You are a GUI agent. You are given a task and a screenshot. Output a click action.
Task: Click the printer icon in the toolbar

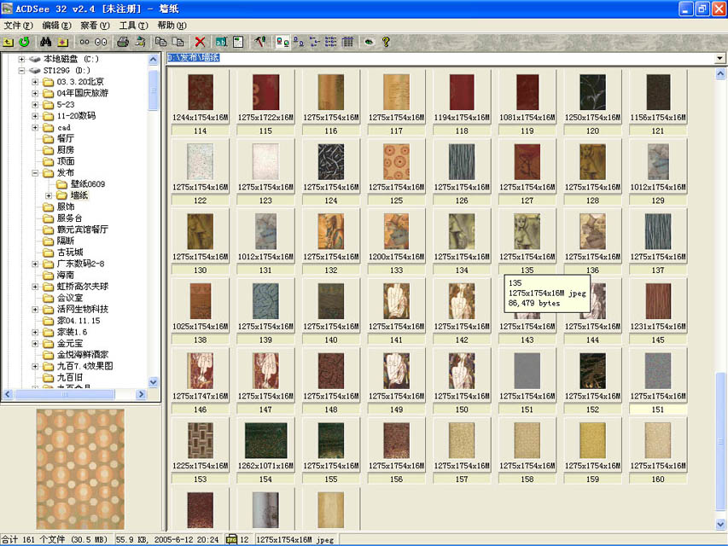pos(123,41)
